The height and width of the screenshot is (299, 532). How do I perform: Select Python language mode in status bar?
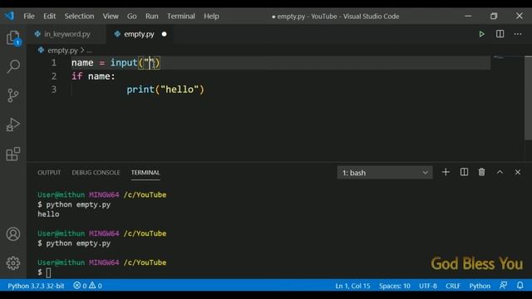[480, 286]
